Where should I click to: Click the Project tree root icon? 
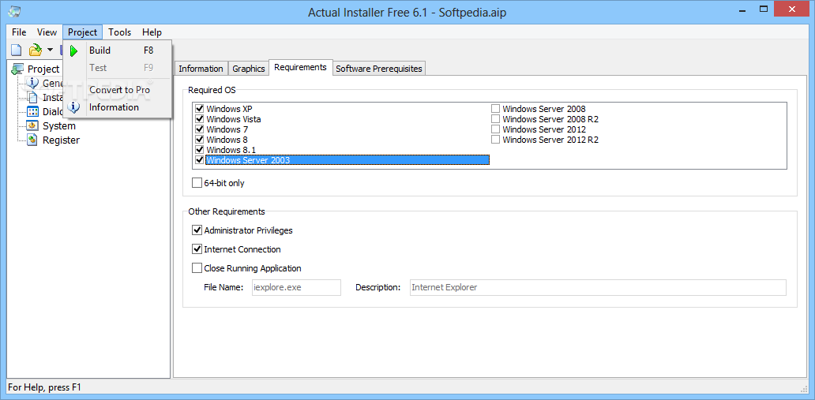click(x=17, y=69)
